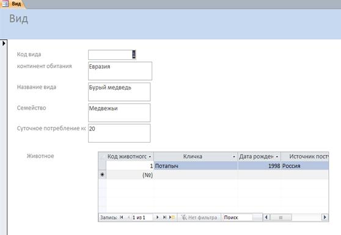Jump to last record in subform navigator
Viewport: 341px width, 235px height.
164,217
